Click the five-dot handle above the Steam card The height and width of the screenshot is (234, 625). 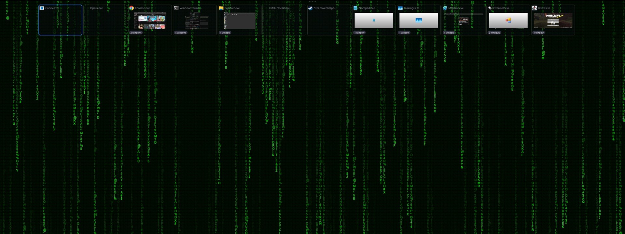tap(312, 2)
